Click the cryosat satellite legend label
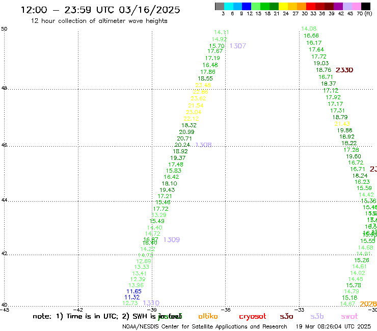The height and width of the screenshot is (331, 377). (x=253, y=317)
